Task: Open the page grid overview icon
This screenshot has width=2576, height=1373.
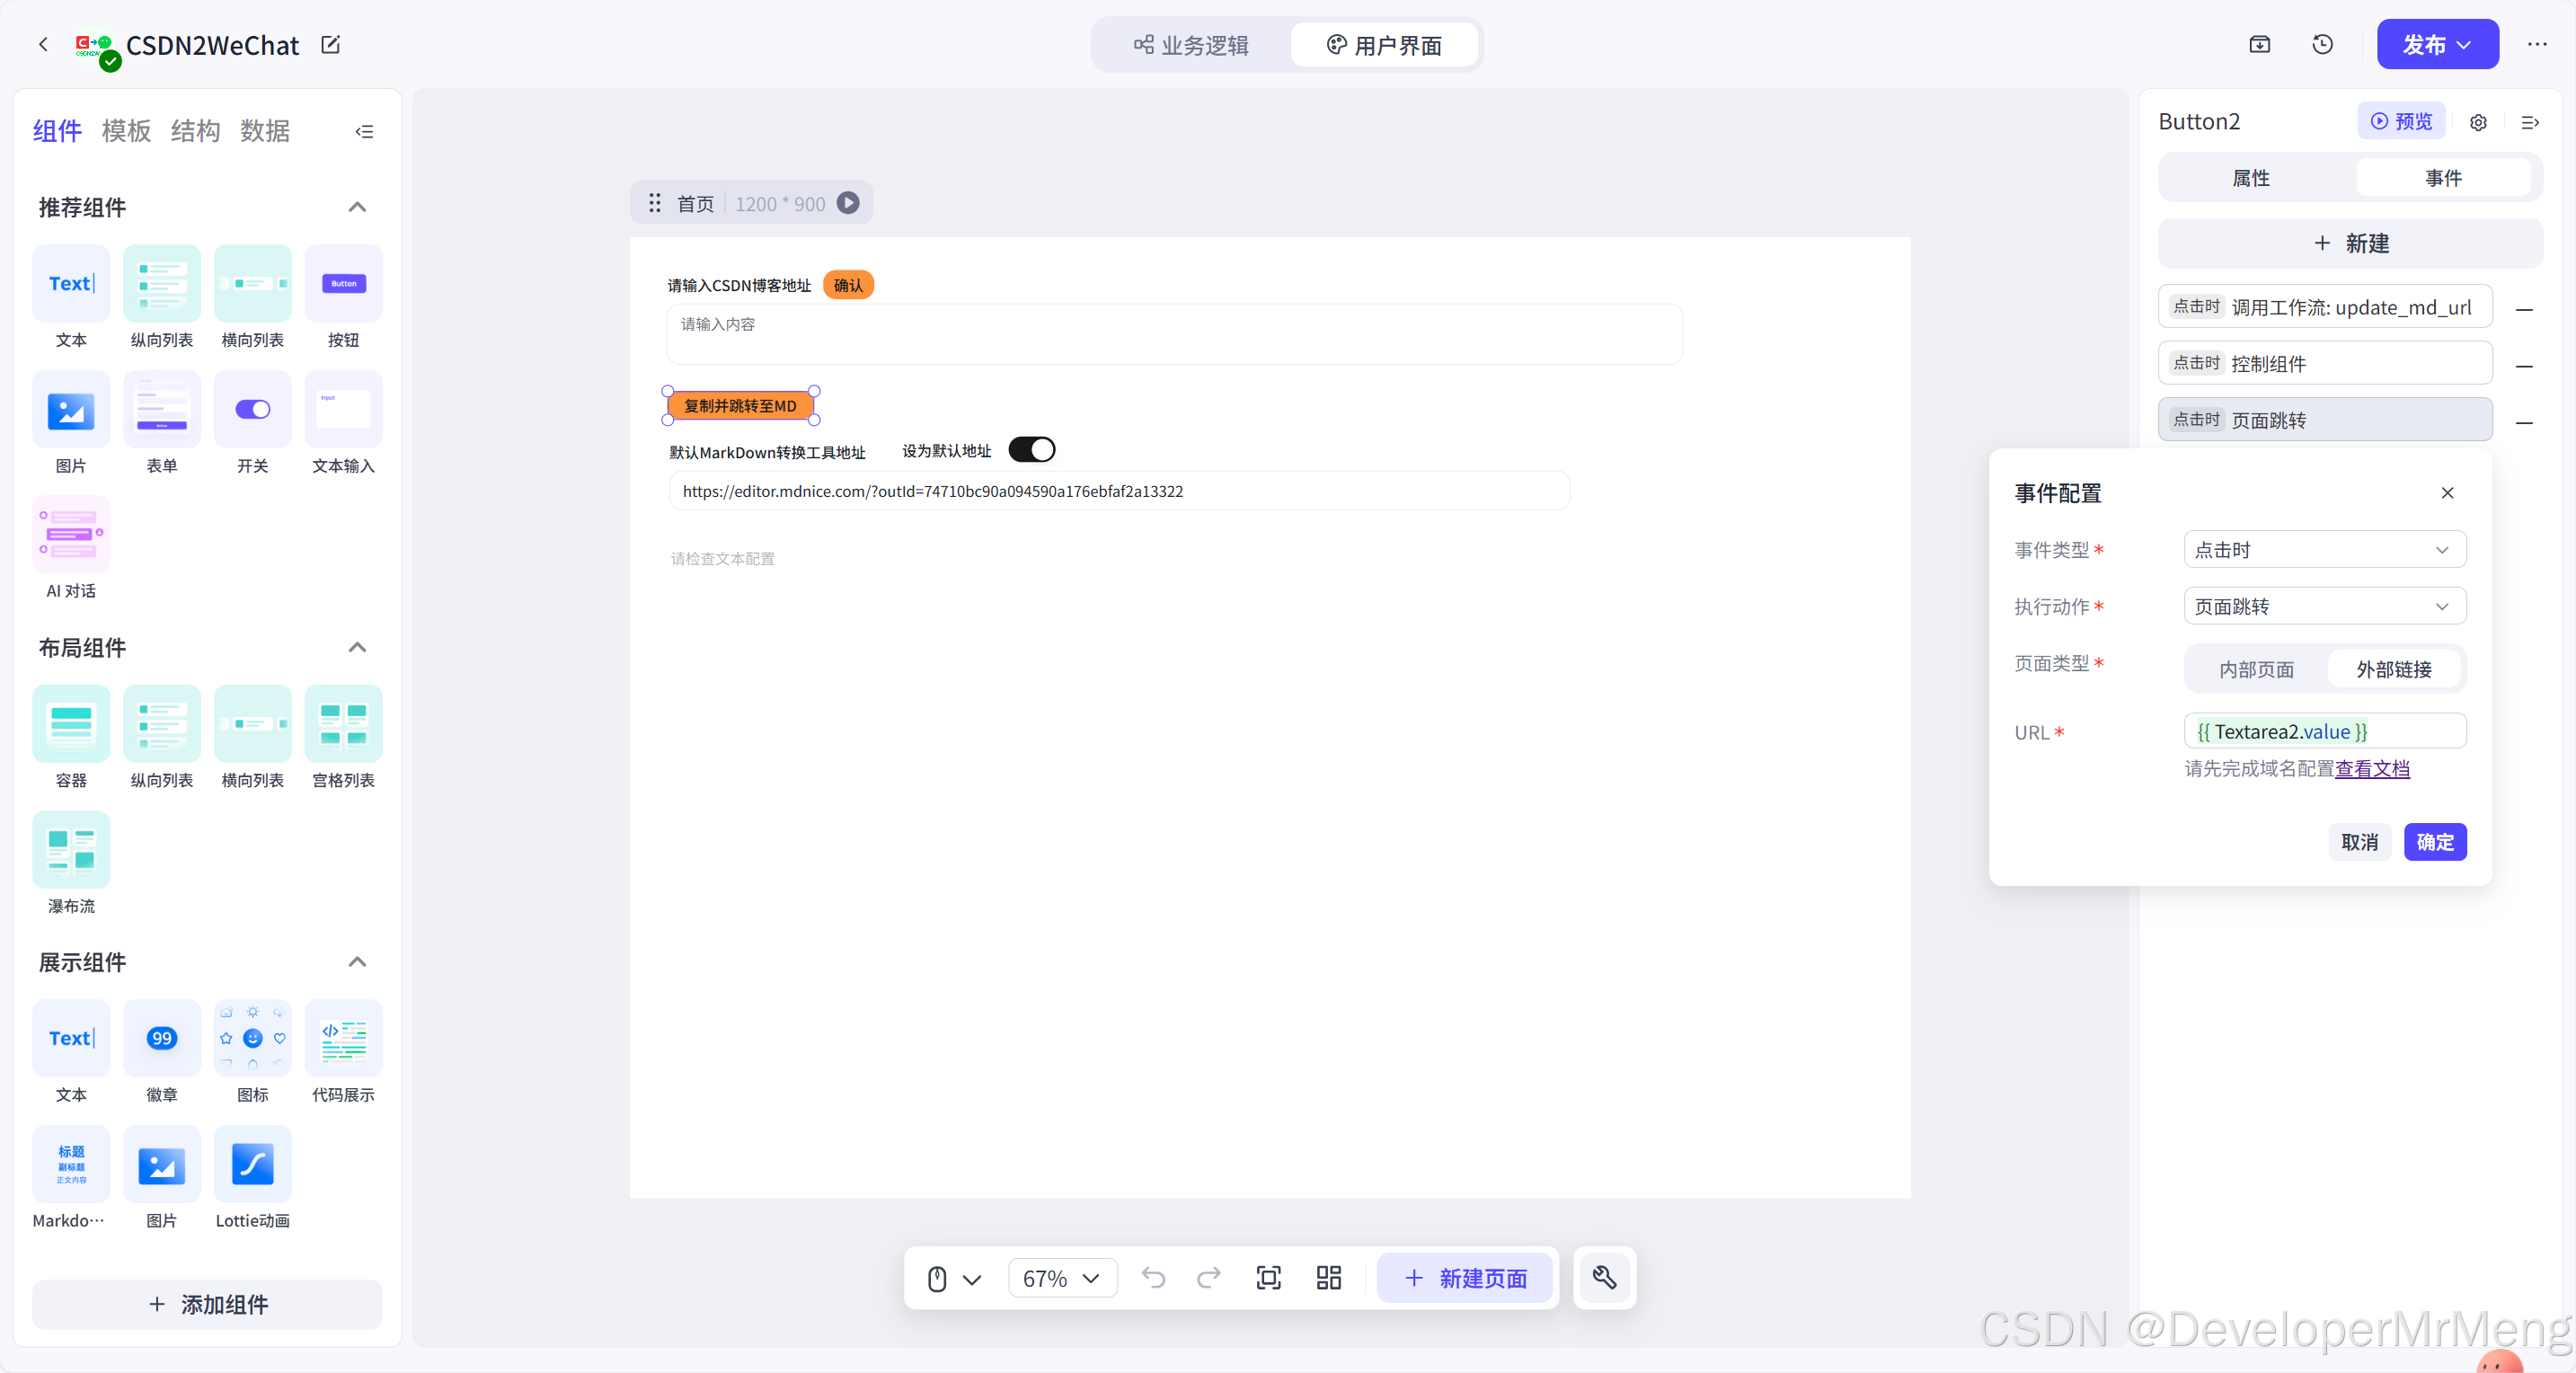Action: pos(1328,1277)
